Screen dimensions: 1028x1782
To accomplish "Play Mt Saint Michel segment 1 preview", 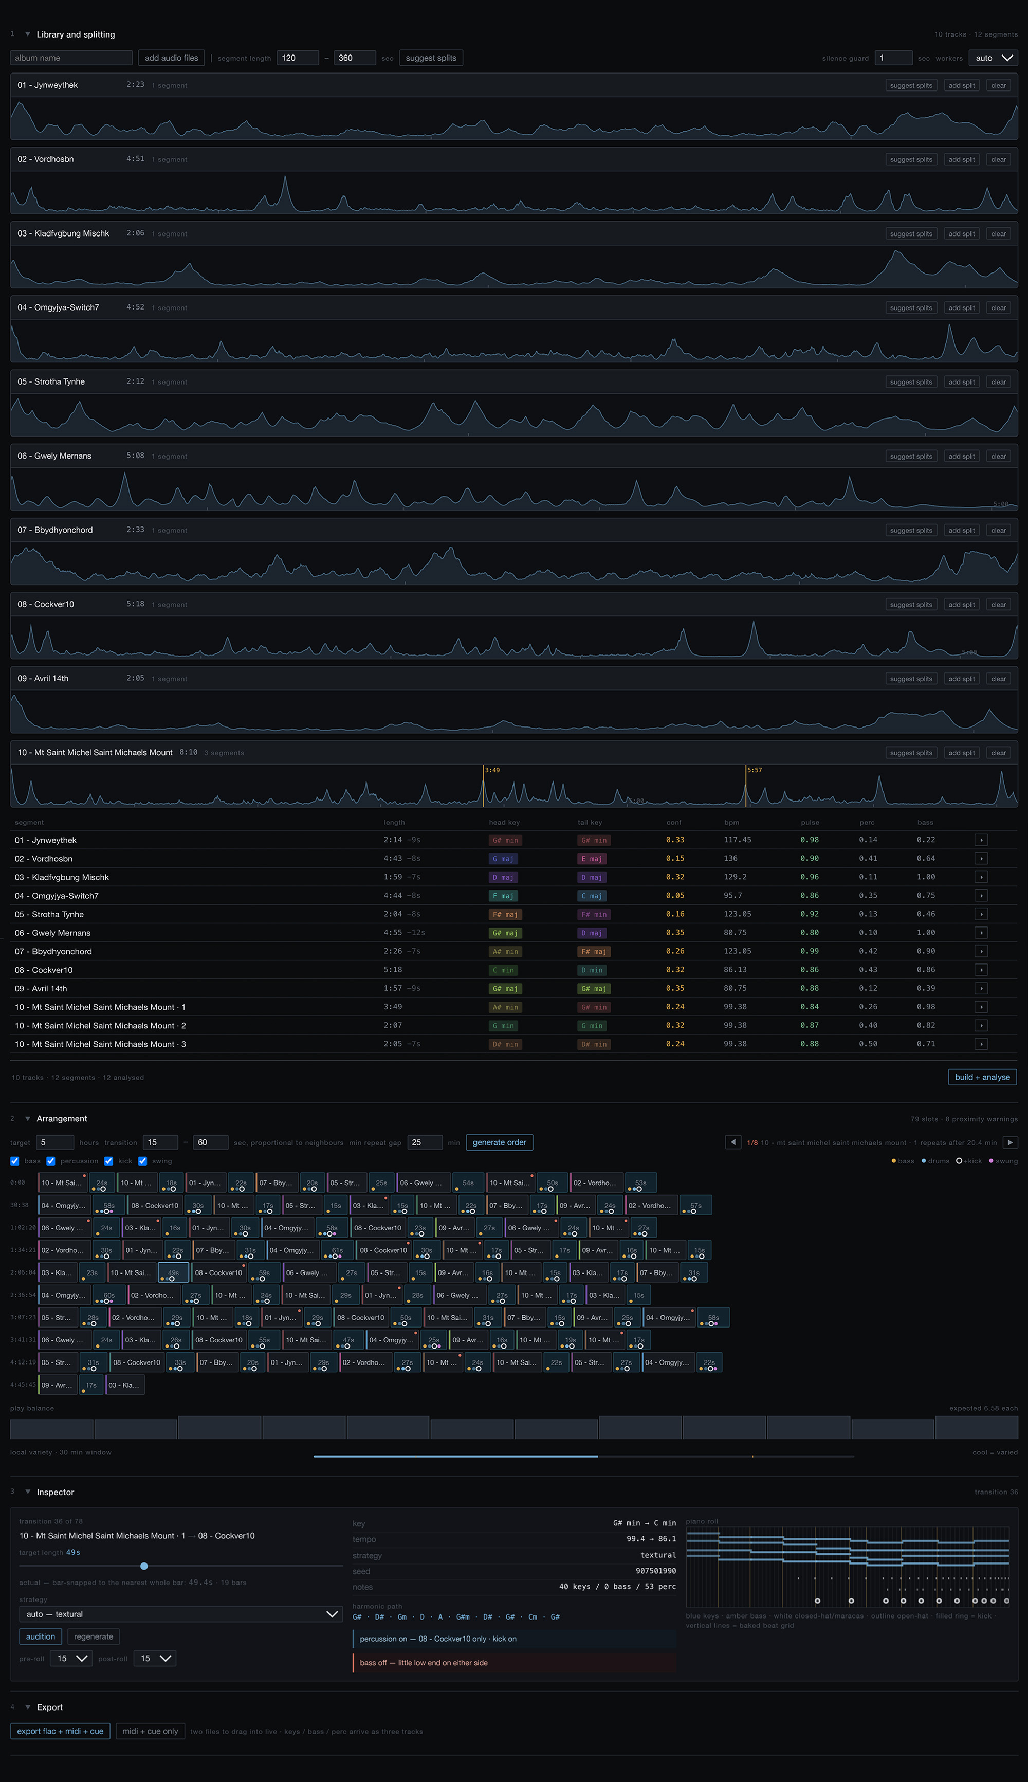I will click(x=981, y=1007).
